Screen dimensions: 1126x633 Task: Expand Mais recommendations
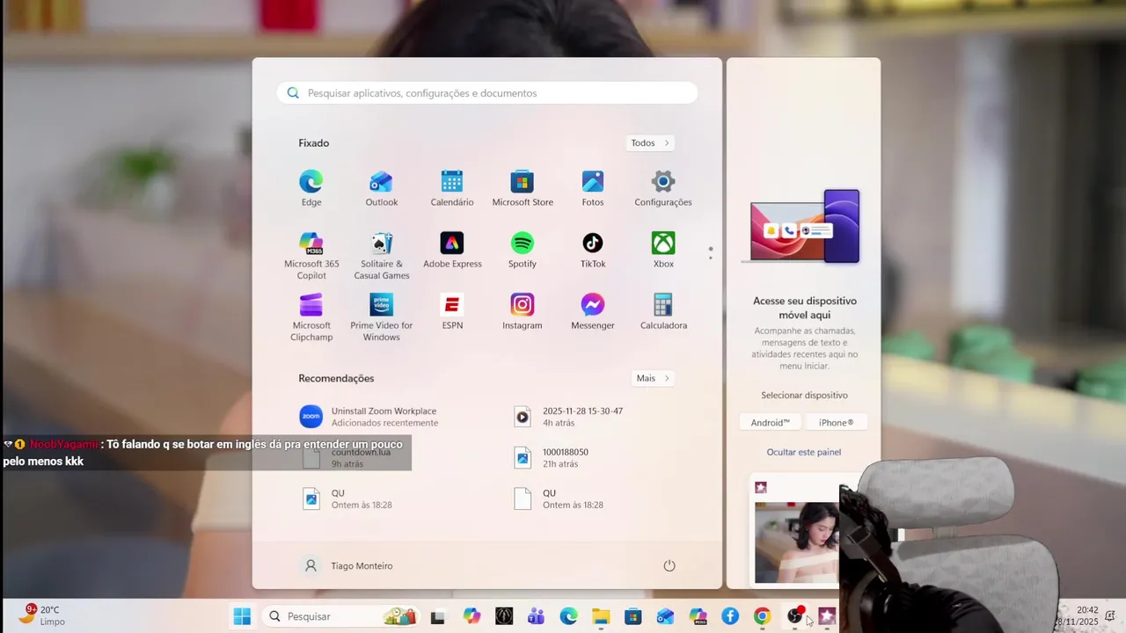tap(654, 378)
